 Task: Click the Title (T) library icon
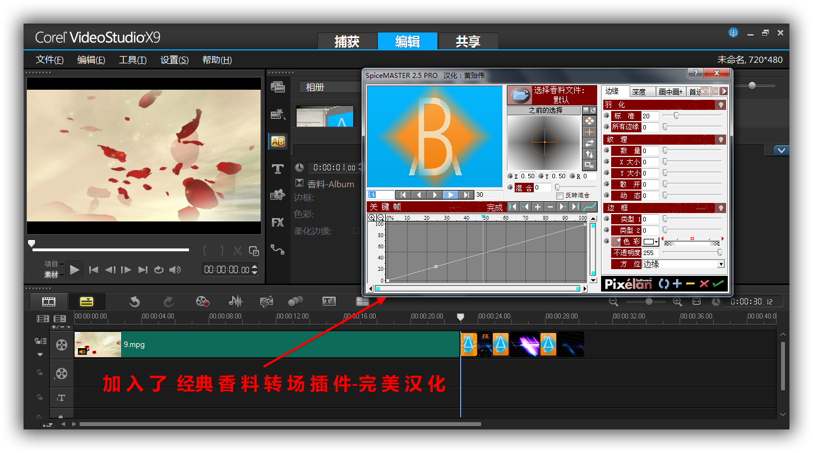point(278,169)
